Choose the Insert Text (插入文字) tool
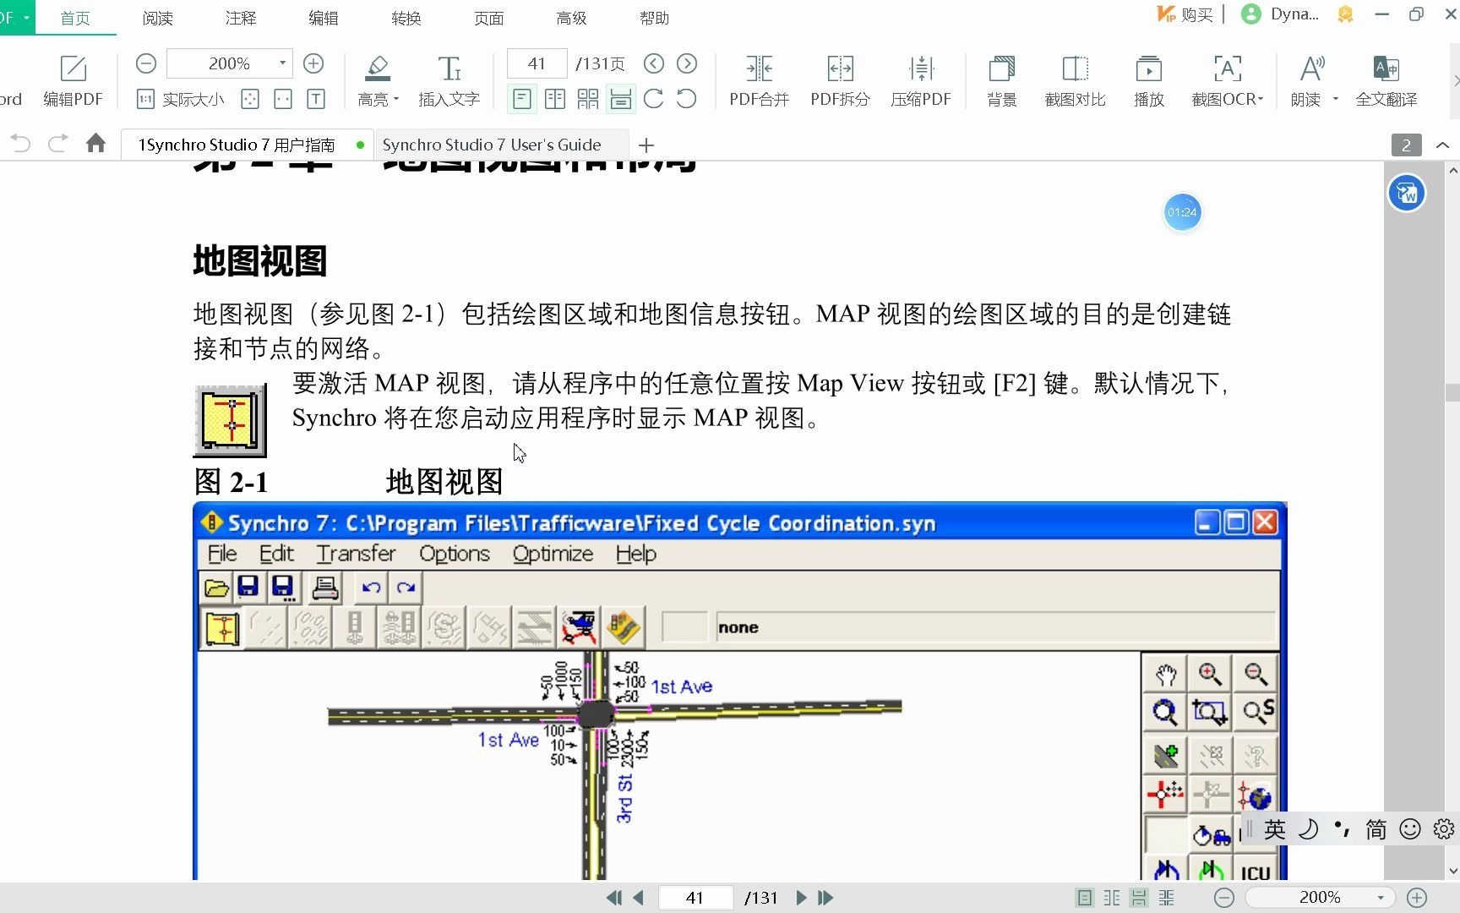The image size is (1460, 913). 449,80
